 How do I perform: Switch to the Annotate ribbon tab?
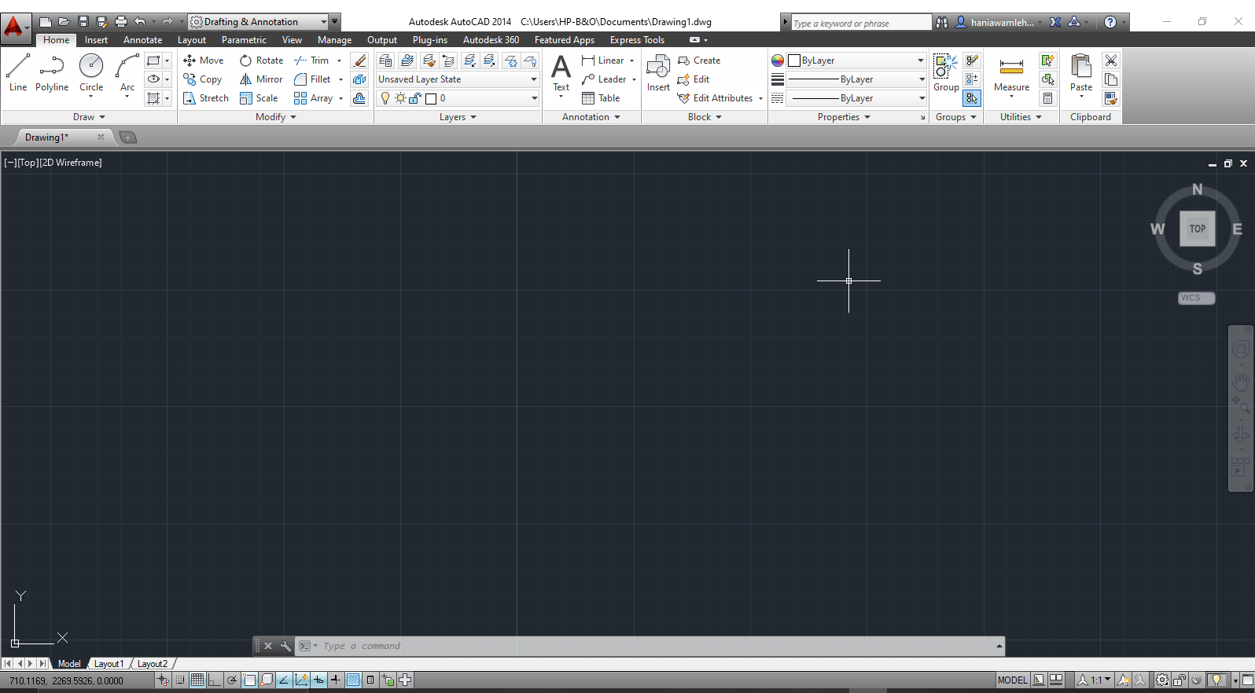coord(143,40)
